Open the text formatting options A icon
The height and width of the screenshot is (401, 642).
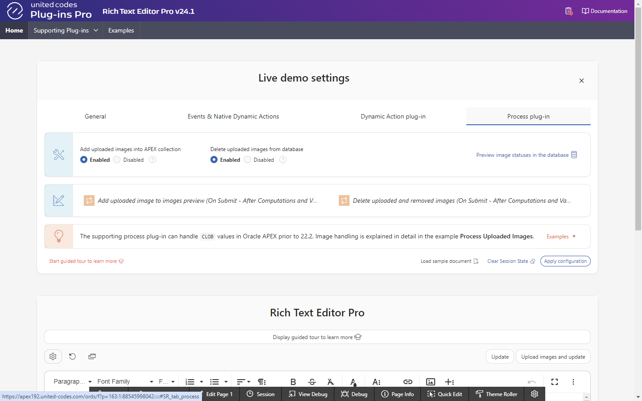(x=377, y=382)
